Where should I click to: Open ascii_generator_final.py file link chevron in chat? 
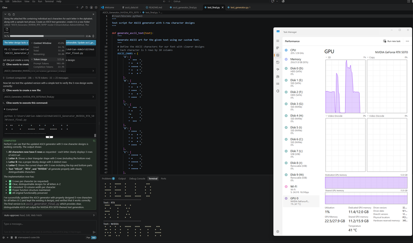pyautogui.click(x=93, y=71)
